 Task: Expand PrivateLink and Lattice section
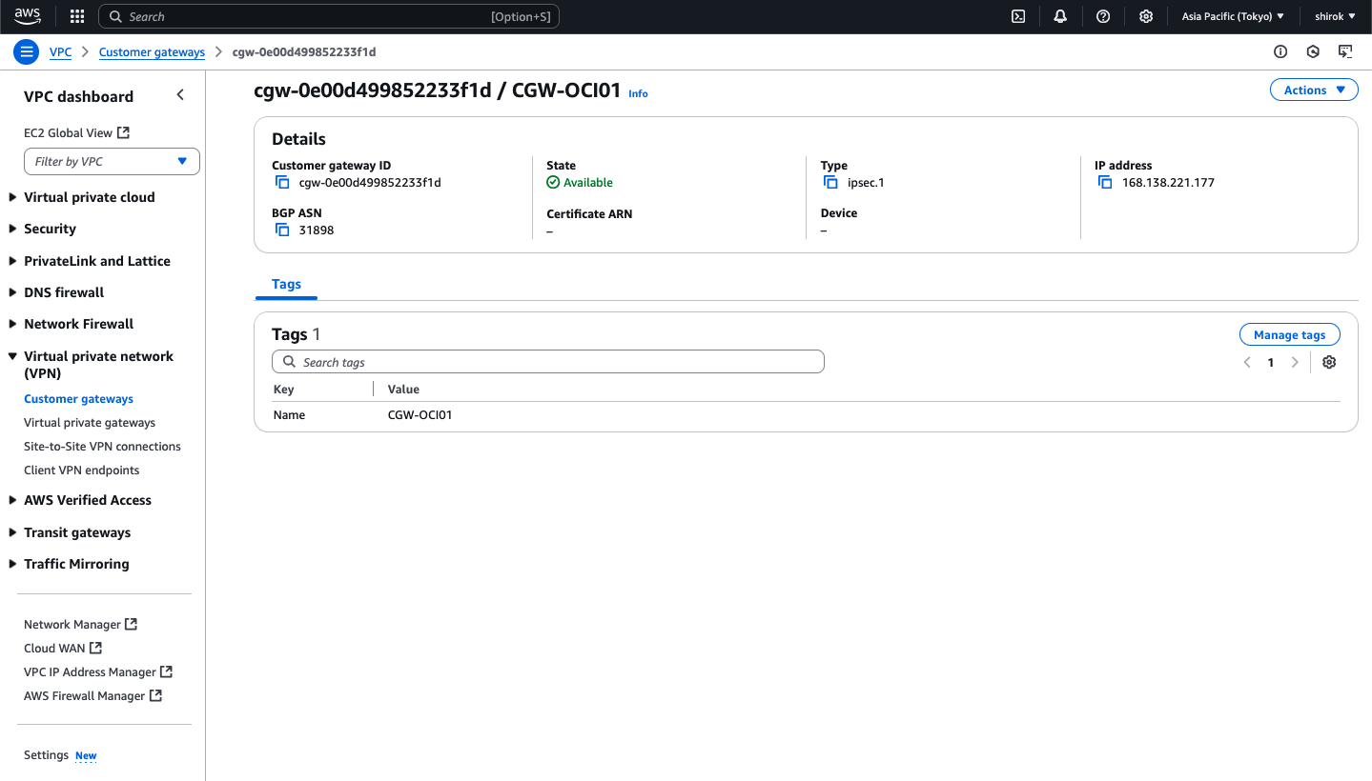(x=13, y=261)
